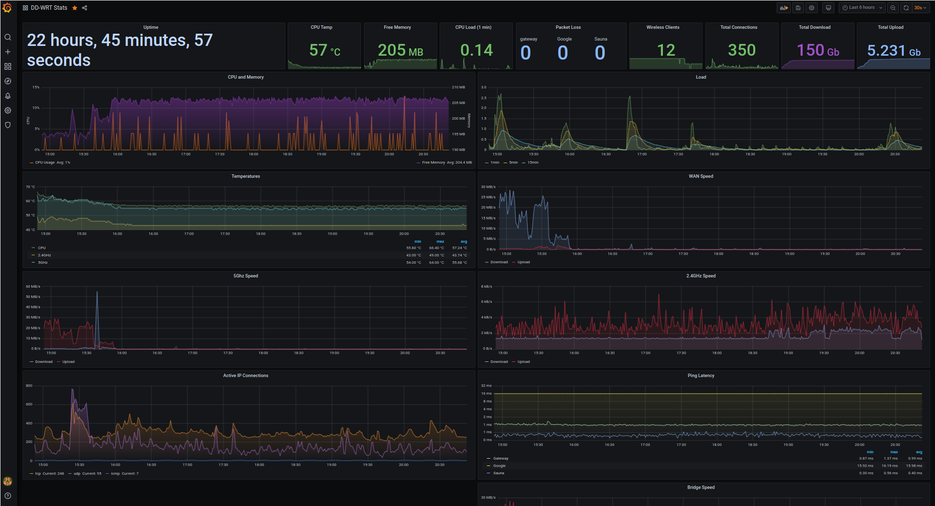This screenshot has height=506, width=935.
Task: Toggle the 2.4GHz series in Temperatures legend
Action: [44, 255]
